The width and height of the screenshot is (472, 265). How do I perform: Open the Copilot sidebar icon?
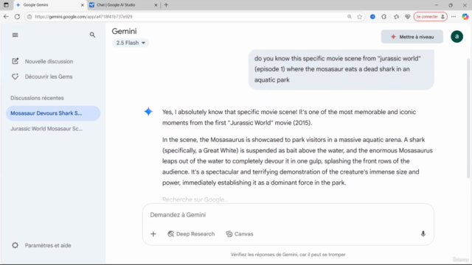coord(465,17)
